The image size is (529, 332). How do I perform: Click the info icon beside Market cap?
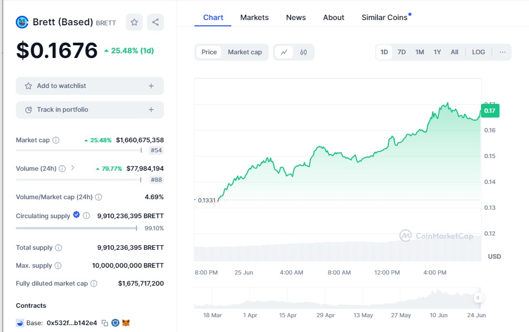56,140
